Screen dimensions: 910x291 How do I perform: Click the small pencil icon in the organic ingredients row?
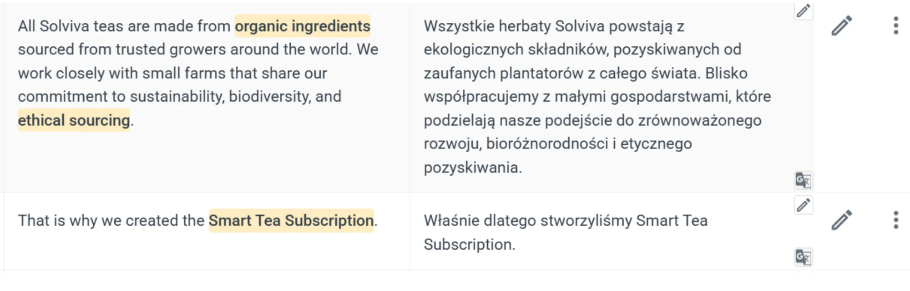pyautogui.click(x=803, y=10)
